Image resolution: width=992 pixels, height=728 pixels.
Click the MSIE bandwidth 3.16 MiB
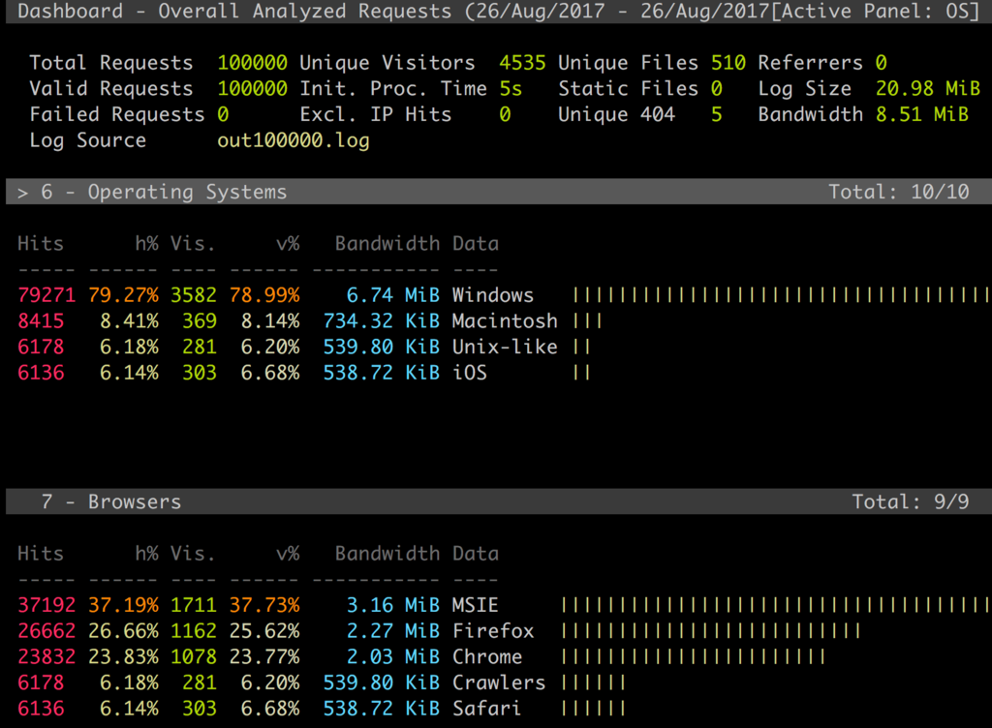pyautogui.click(x=393, y=605)
